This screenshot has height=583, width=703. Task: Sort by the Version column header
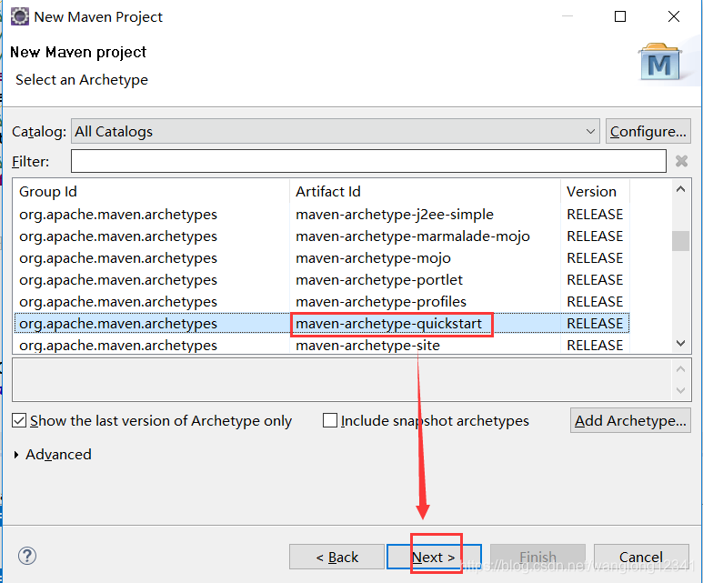pyautogui.click(x=595, y=192)
